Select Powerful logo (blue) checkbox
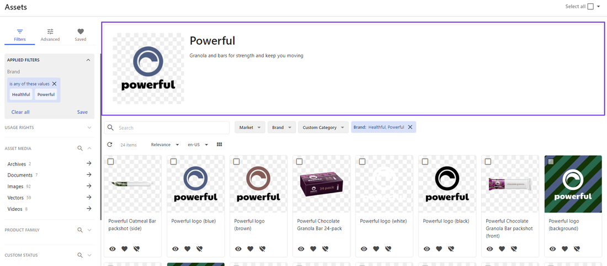 (173, 162)
